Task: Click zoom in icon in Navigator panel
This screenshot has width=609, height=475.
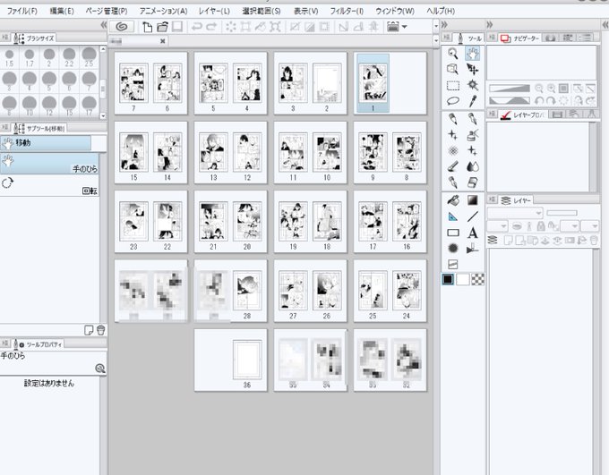Action: coord(551,89)
